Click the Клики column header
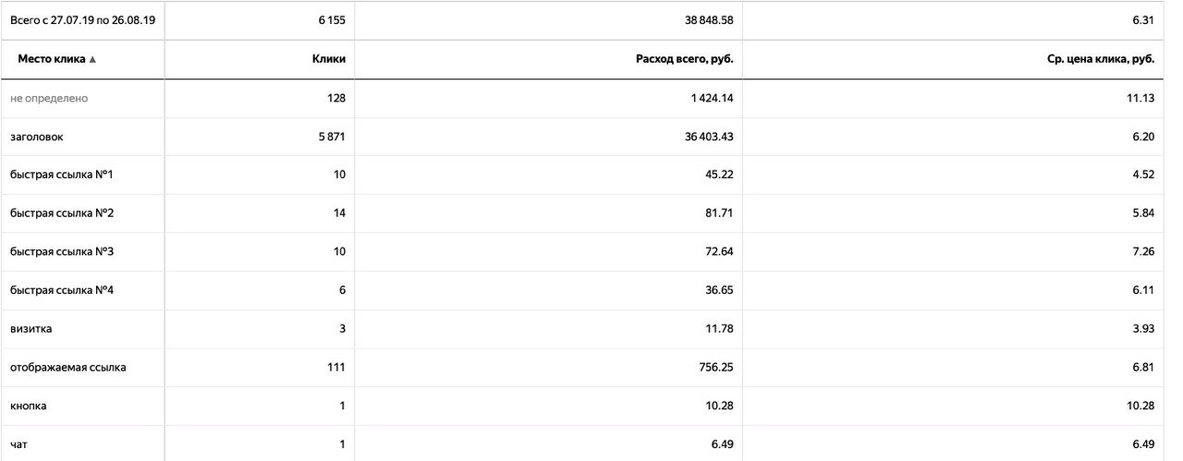 coord(329,59)
